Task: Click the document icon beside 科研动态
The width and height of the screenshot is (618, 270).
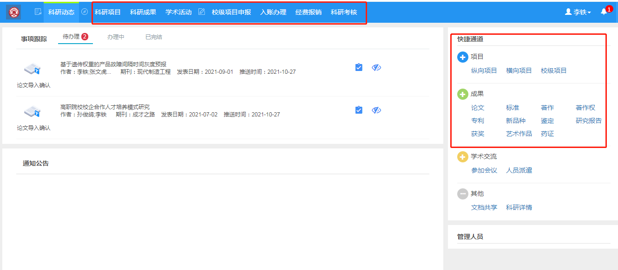Action: [x=38, y=12]
